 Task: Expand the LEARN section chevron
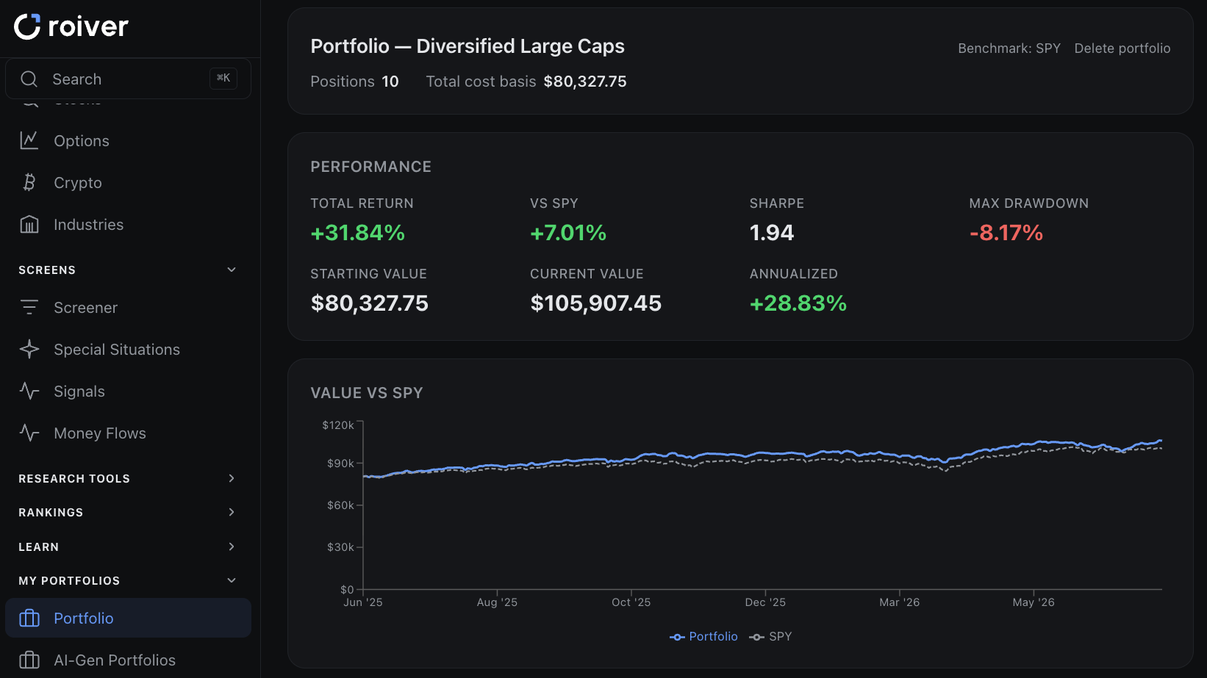(232, 547)
